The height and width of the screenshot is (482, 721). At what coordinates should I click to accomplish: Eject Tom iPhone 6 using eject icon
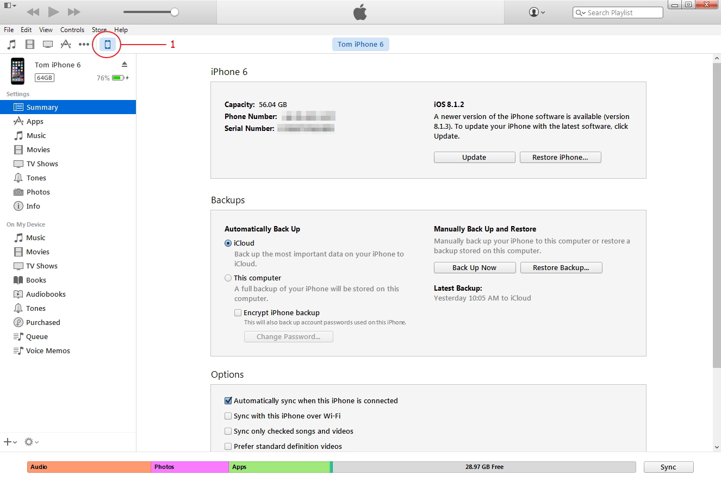[124, 64]
